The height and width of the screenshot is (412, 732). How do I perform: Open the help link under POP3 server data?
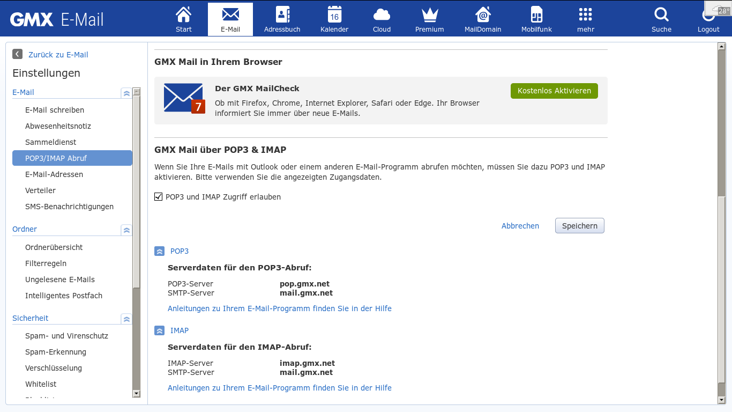280,308
